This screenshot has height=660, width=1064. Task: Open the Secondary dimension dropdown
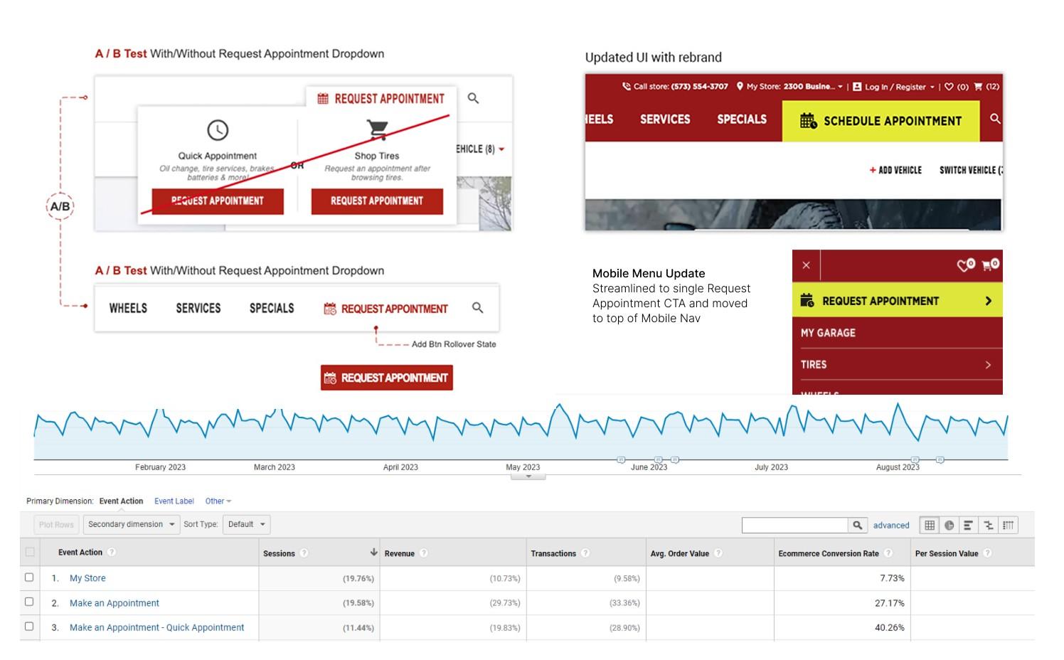(132, 524)
